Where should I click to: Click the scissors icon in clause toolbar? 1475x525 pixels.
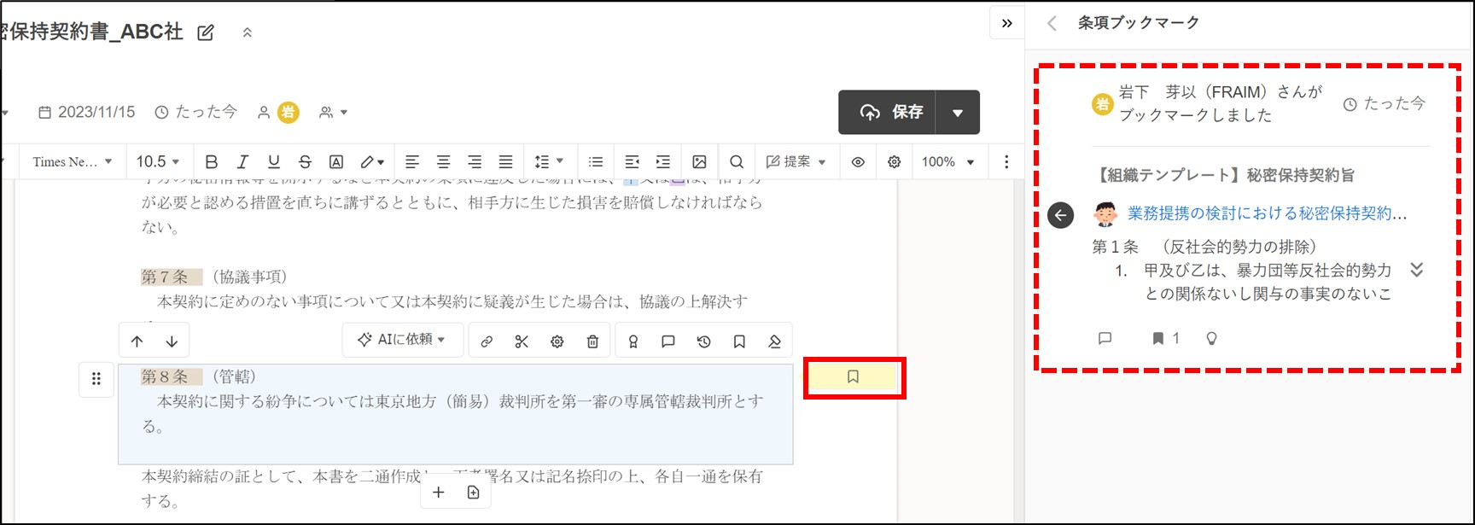(x=522, y=341)
